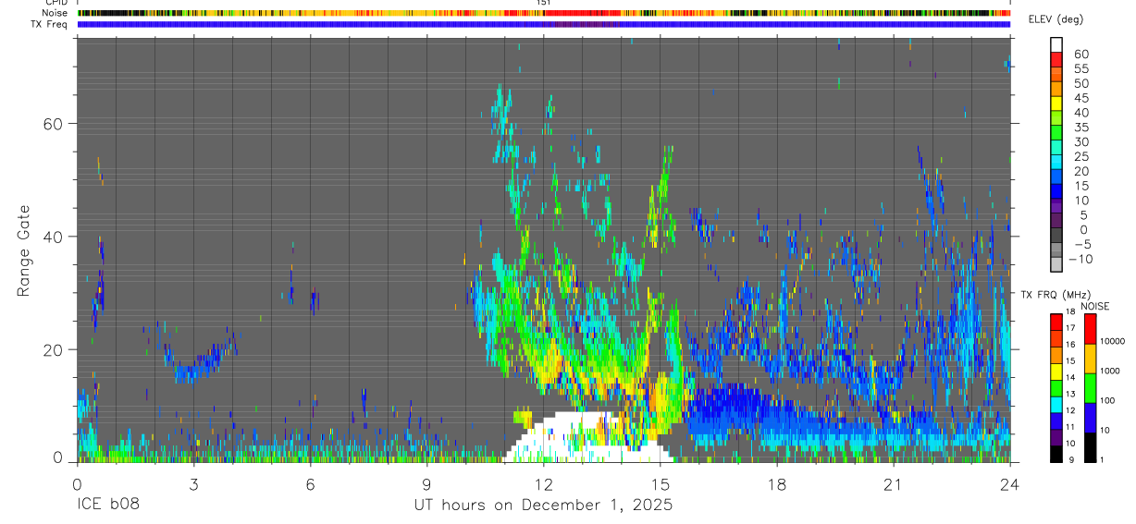Click the 'Range Gate' y-axis title
1136x524 pixels.
pos(24,251)
